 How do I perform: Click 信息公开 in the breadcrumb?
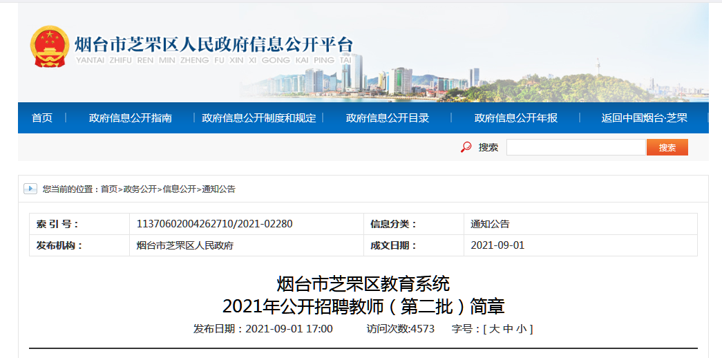click(x=179, y=189)
